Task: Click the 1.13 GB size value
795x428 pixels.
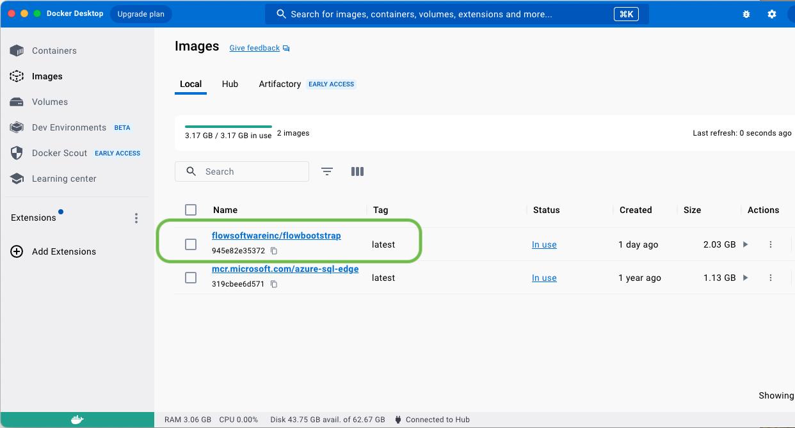Action: click(x=719, y=278)
